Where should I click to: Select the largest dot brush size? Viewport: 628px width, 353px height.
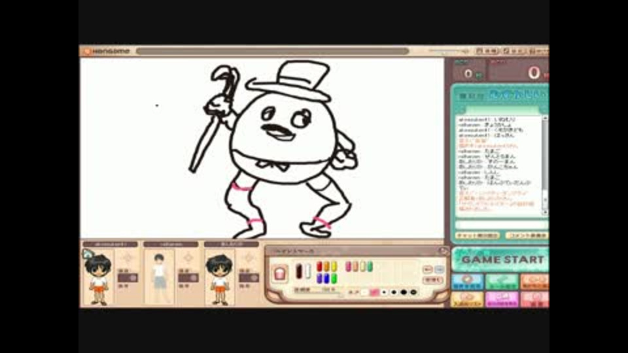[404, 292]
